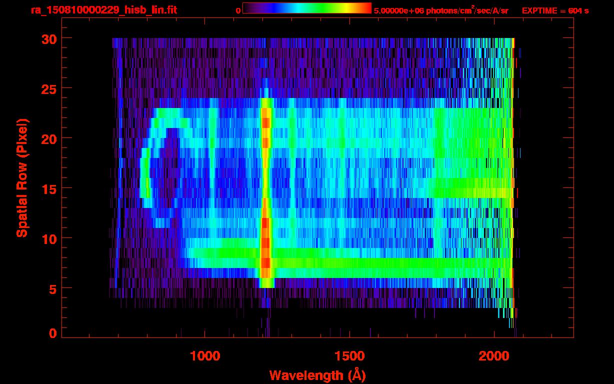Click the y-axis tick label 30

[48, 38]
